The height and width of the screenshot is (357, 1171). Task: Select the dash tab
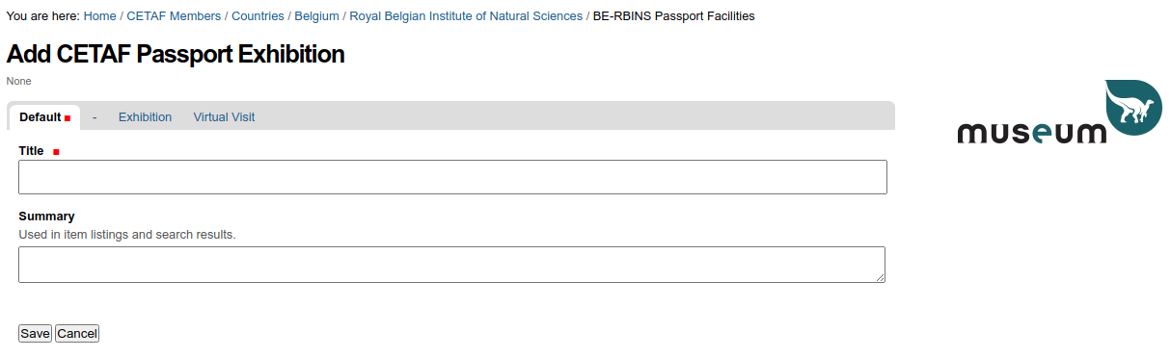[95, 117]
